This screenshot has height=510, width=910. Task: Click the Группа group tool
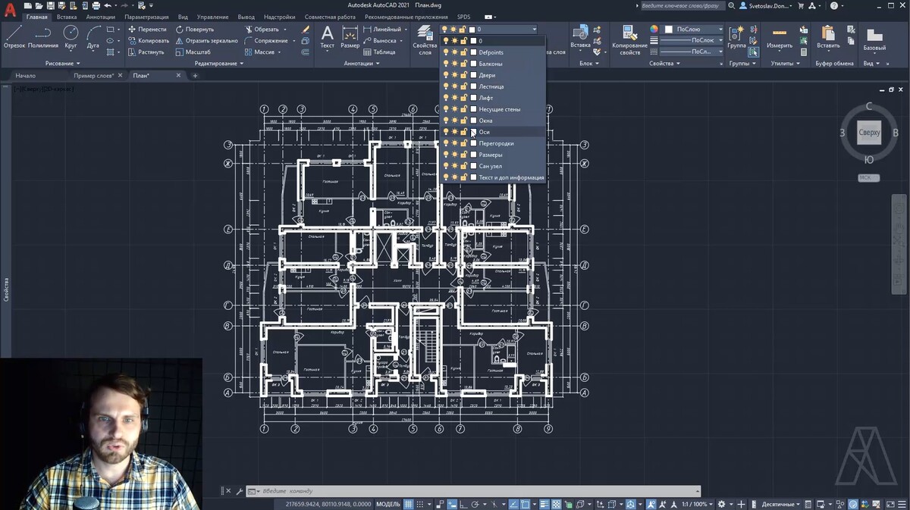click(x=736, y=36)
